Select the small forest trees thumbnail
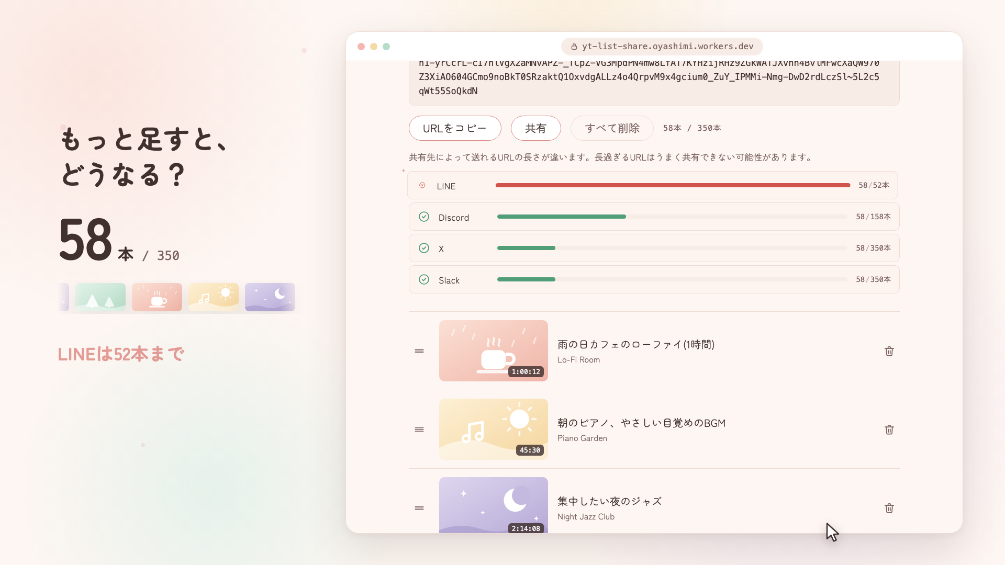 tap(100, 297)
